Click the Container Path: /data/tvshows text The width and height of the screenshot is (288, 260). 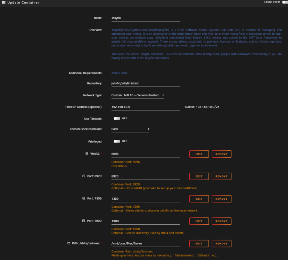(x=132, y=251)
